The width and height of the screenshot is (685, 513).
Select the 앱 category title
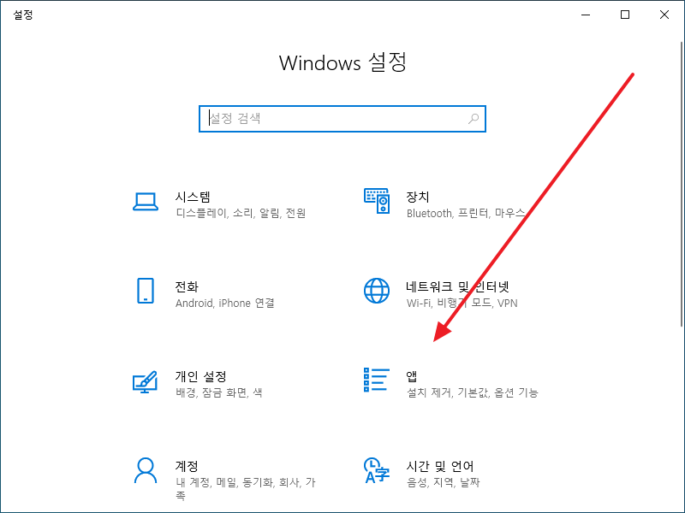coord(412,376)
